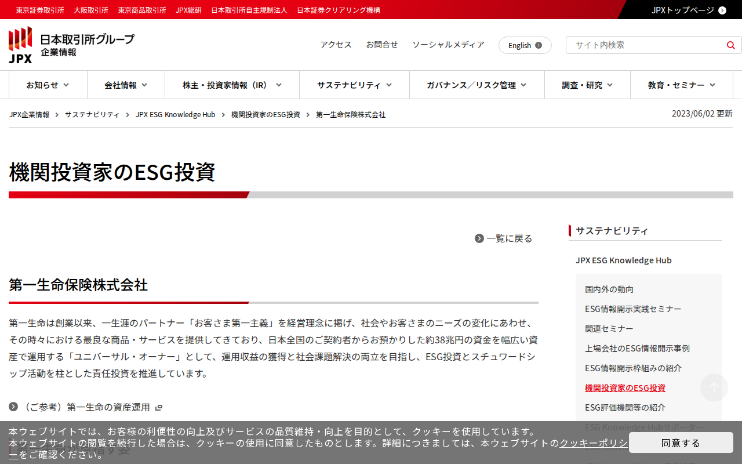Switch the site to English
This screenshot has height=464, width=742.
(x=525, y=45)
